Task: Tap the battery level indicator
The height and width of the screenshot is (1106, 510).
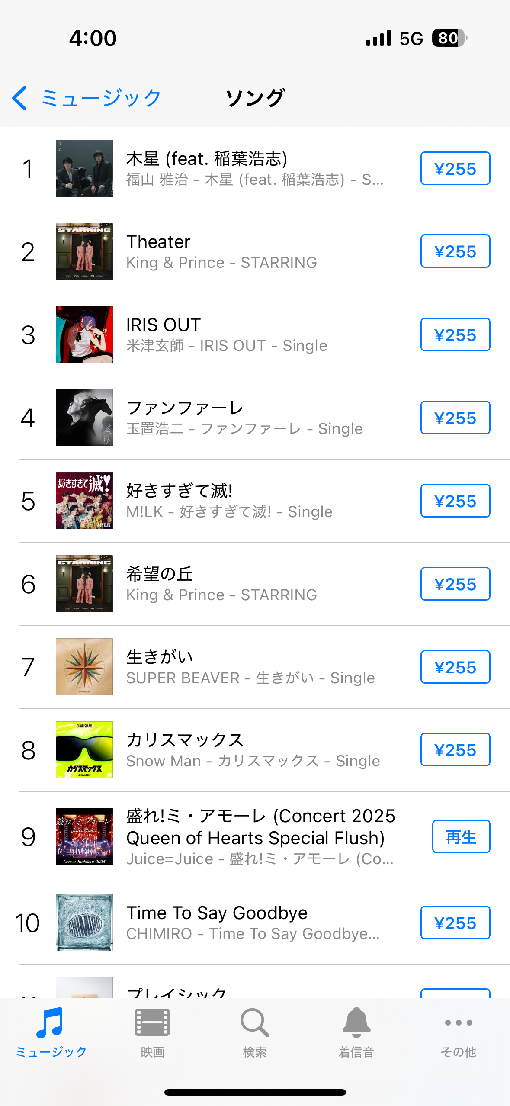Action: [449, 38]
